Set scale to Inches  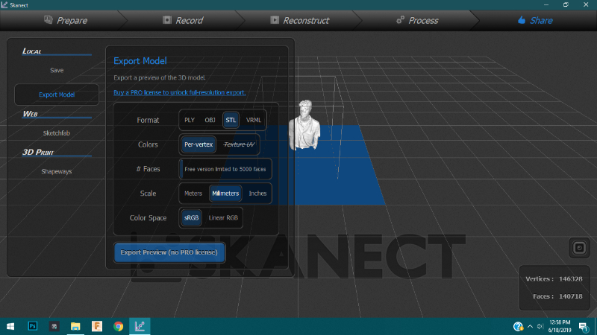[x=257, y=194]
